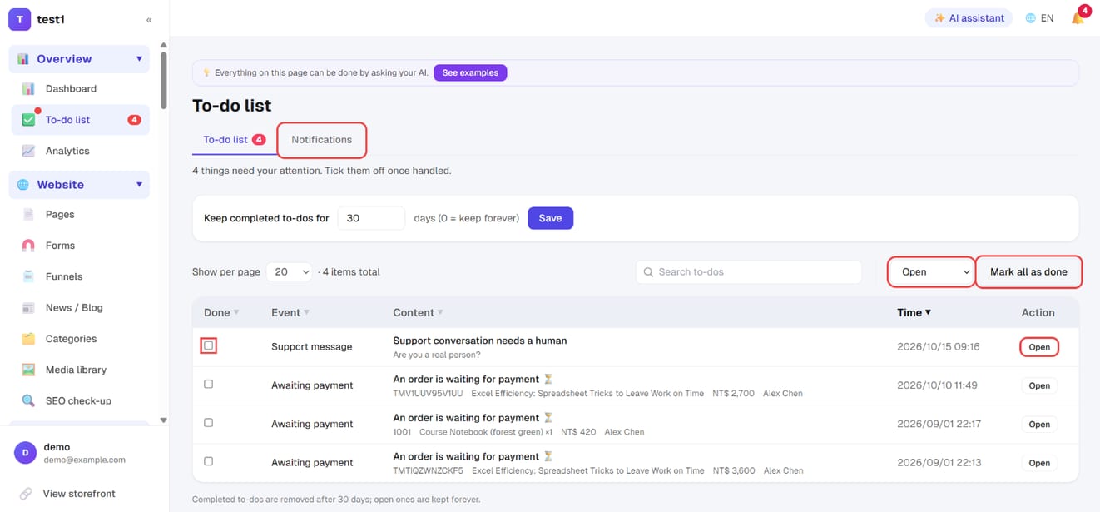The height and width of the screenshot is (512, 1100).
Task: Click the "Are you a real person?" subtext
Action: coord(437,355)
